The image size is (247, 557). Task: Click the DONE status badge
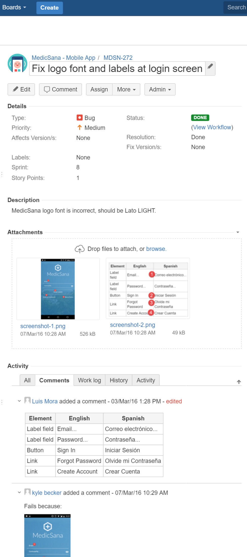[x=200, y=118]
